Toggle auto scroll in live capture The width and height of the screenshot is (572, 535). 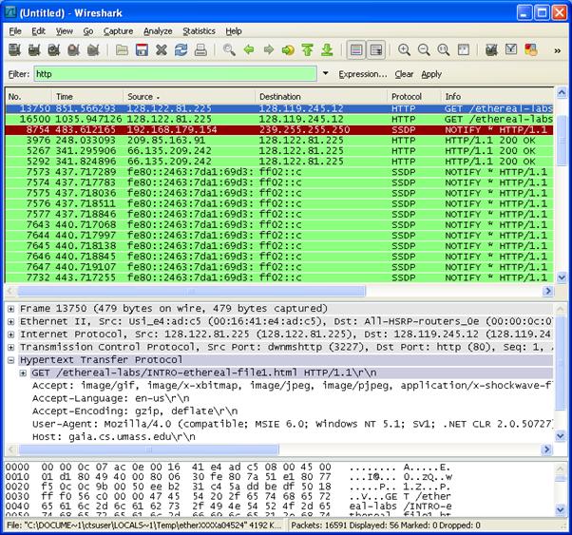click(x=376, y=49)
